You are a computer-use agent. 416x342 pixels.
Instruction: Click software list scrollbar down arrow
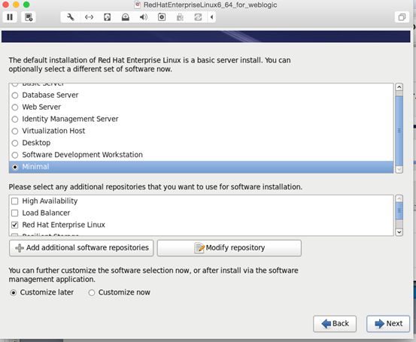[x=399, y=169]
